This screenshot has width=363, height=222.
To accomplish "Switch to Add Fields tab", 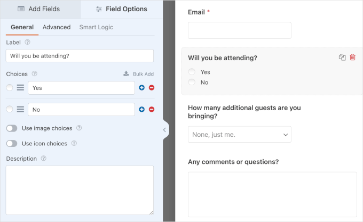I will 40,9.
